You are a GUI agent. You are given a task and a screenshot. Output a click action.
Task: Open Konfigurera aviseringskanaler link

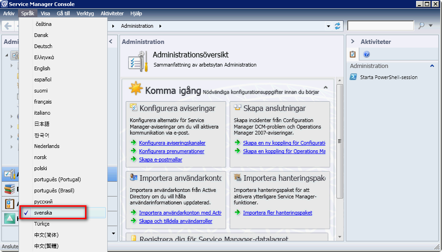tap(172, 143)
